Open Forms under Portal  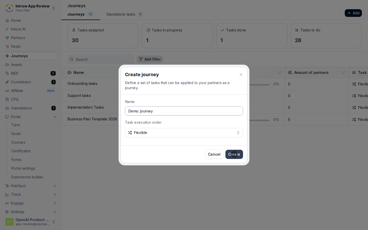(16, 160)
